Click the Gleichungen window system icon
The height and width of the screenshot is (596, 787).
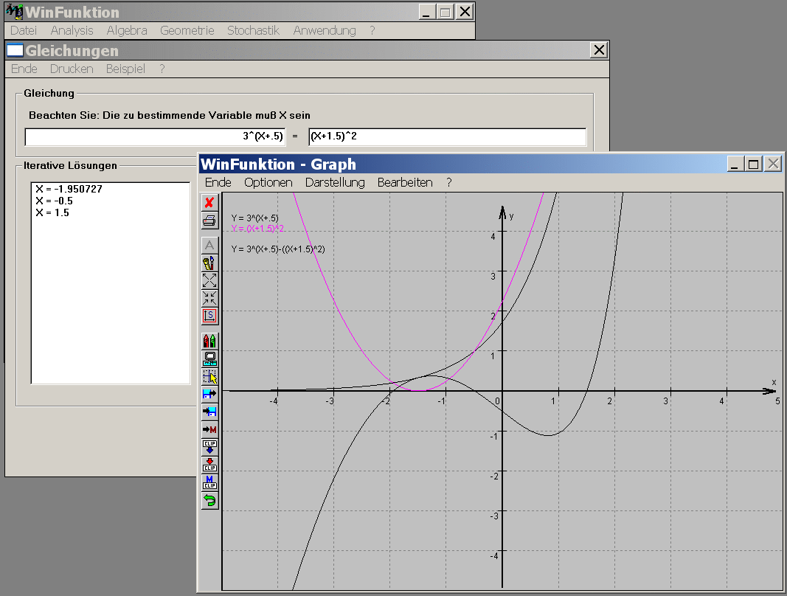click(15, 50)
